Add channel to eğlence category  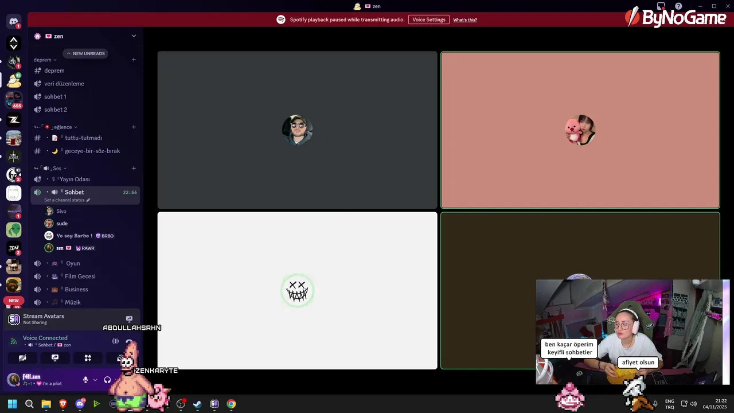134,127
